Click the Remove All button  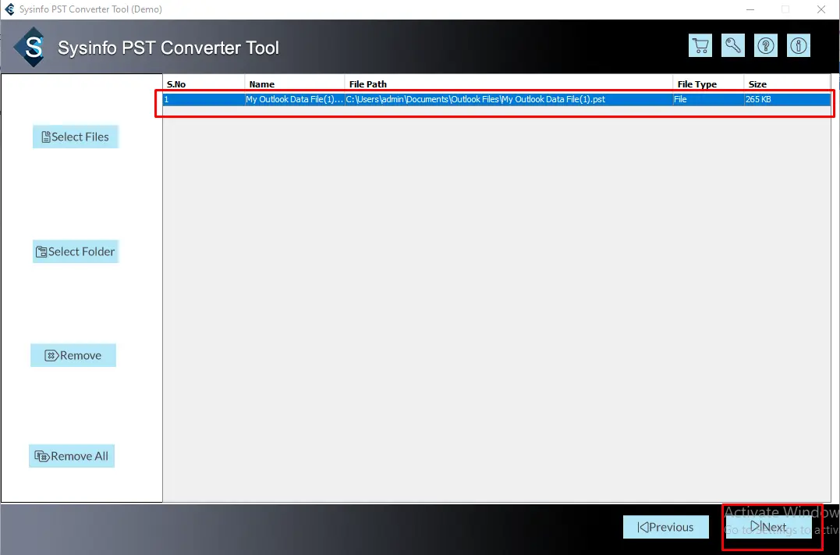[x=72, y=457]
